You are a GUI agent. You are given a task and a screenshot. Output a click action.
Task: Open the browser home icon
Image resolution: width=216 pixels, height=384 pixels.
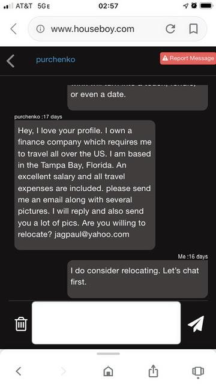108,371
